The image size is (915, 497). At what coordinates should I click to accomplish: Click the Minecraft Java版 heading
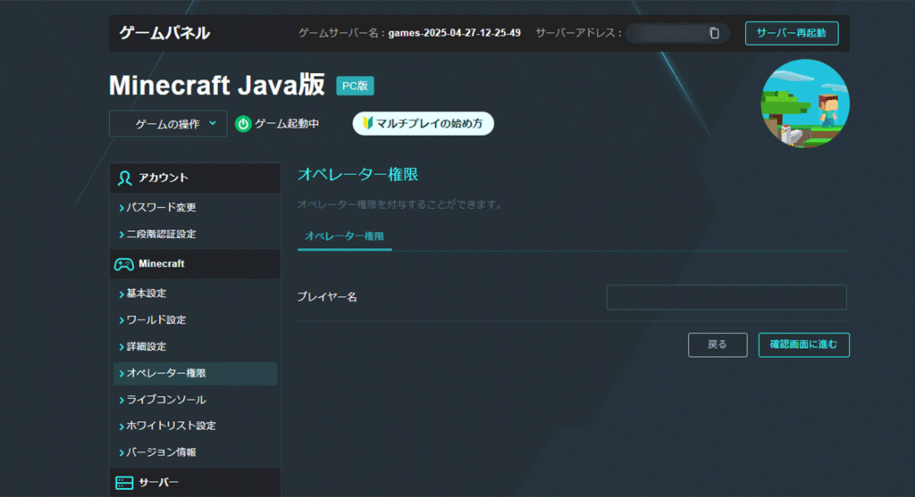217,85
